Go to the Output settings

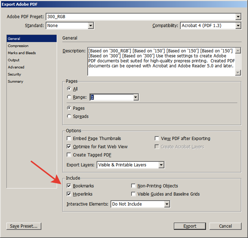point(32,60)
